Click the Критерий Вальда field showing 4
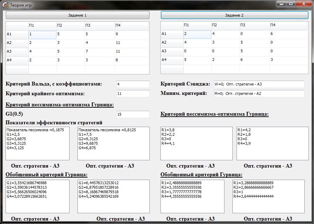Screen dimensions: 314x224 133,84
